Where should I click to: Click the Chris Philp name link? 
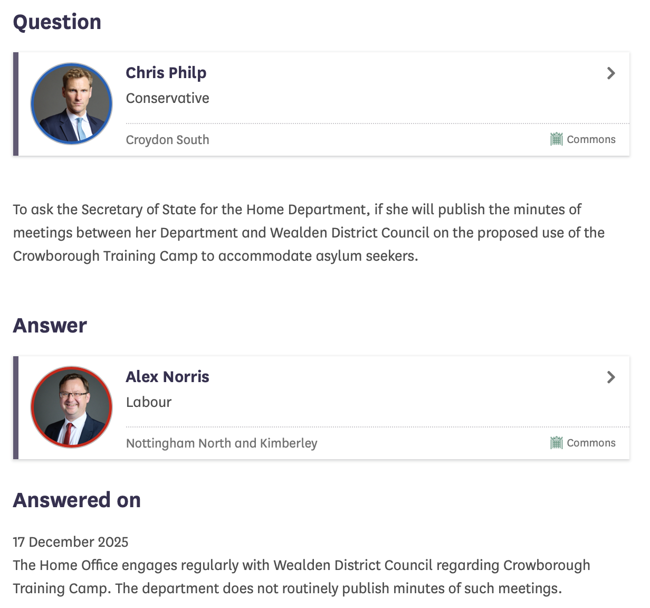pos(166,72)
